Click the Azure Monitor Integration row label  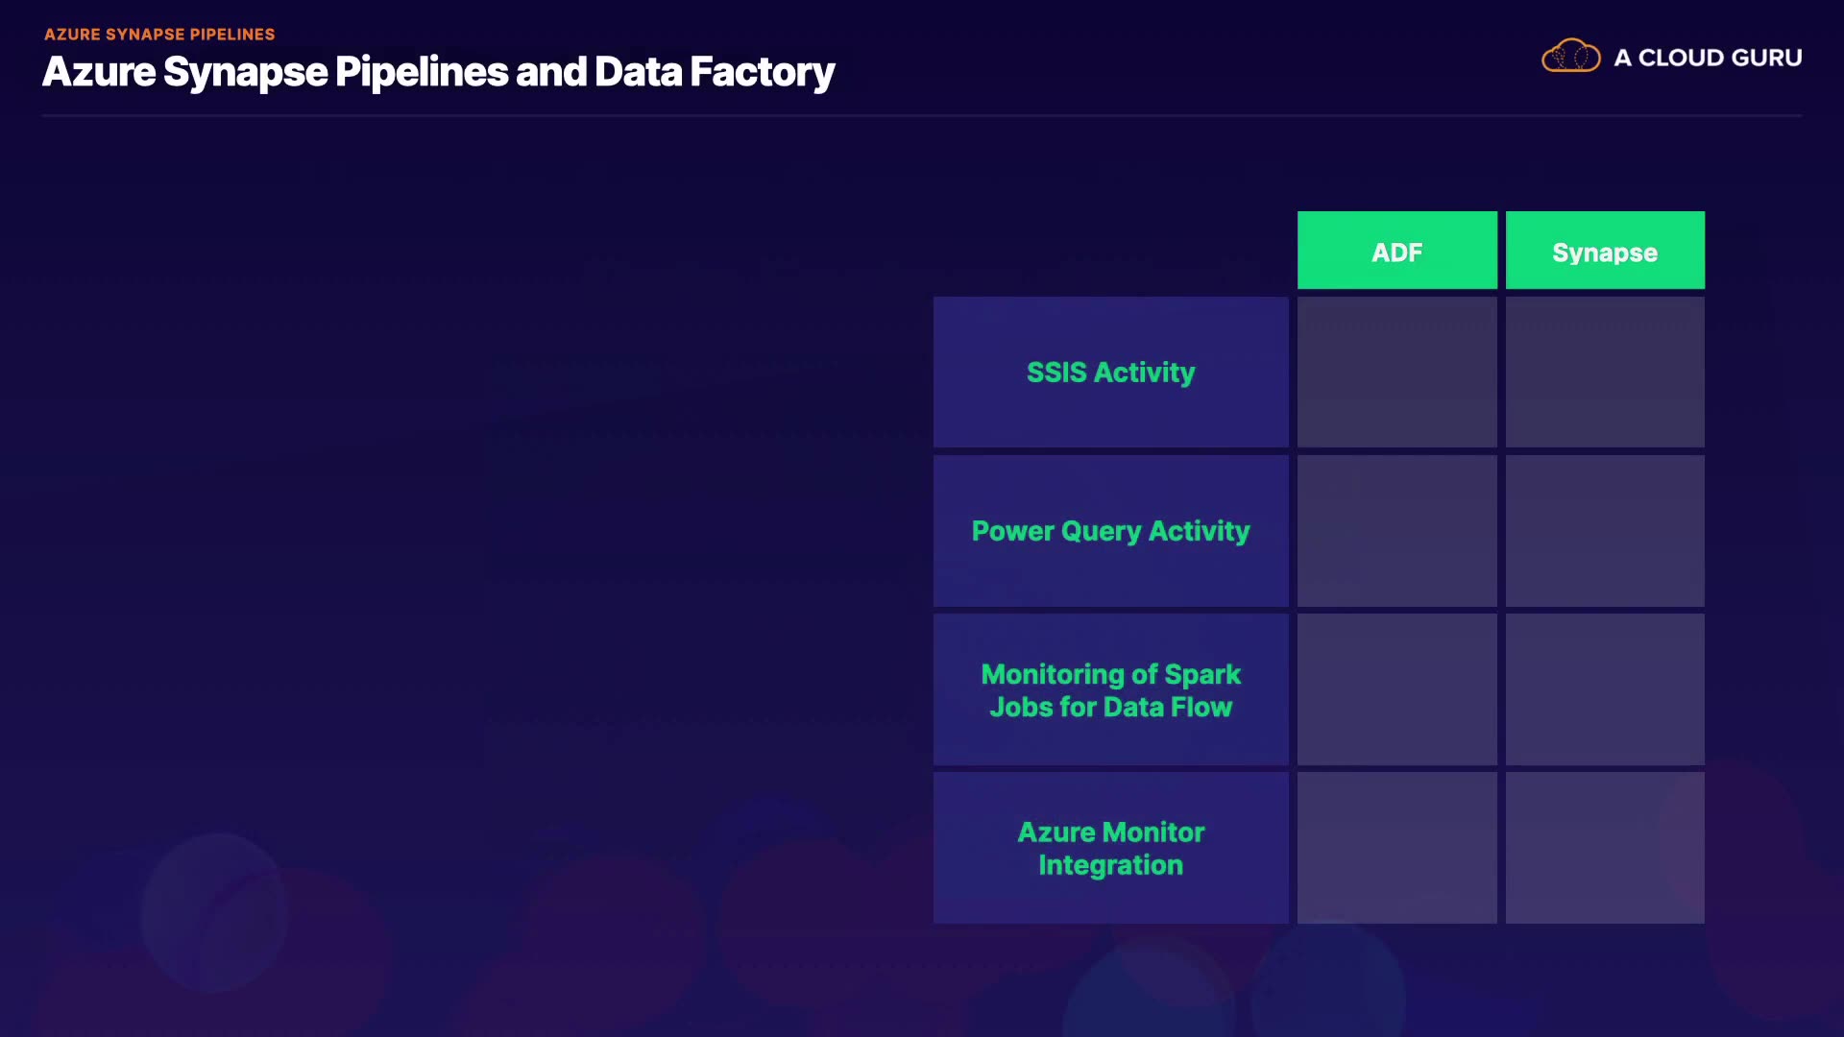(1110, 849)
